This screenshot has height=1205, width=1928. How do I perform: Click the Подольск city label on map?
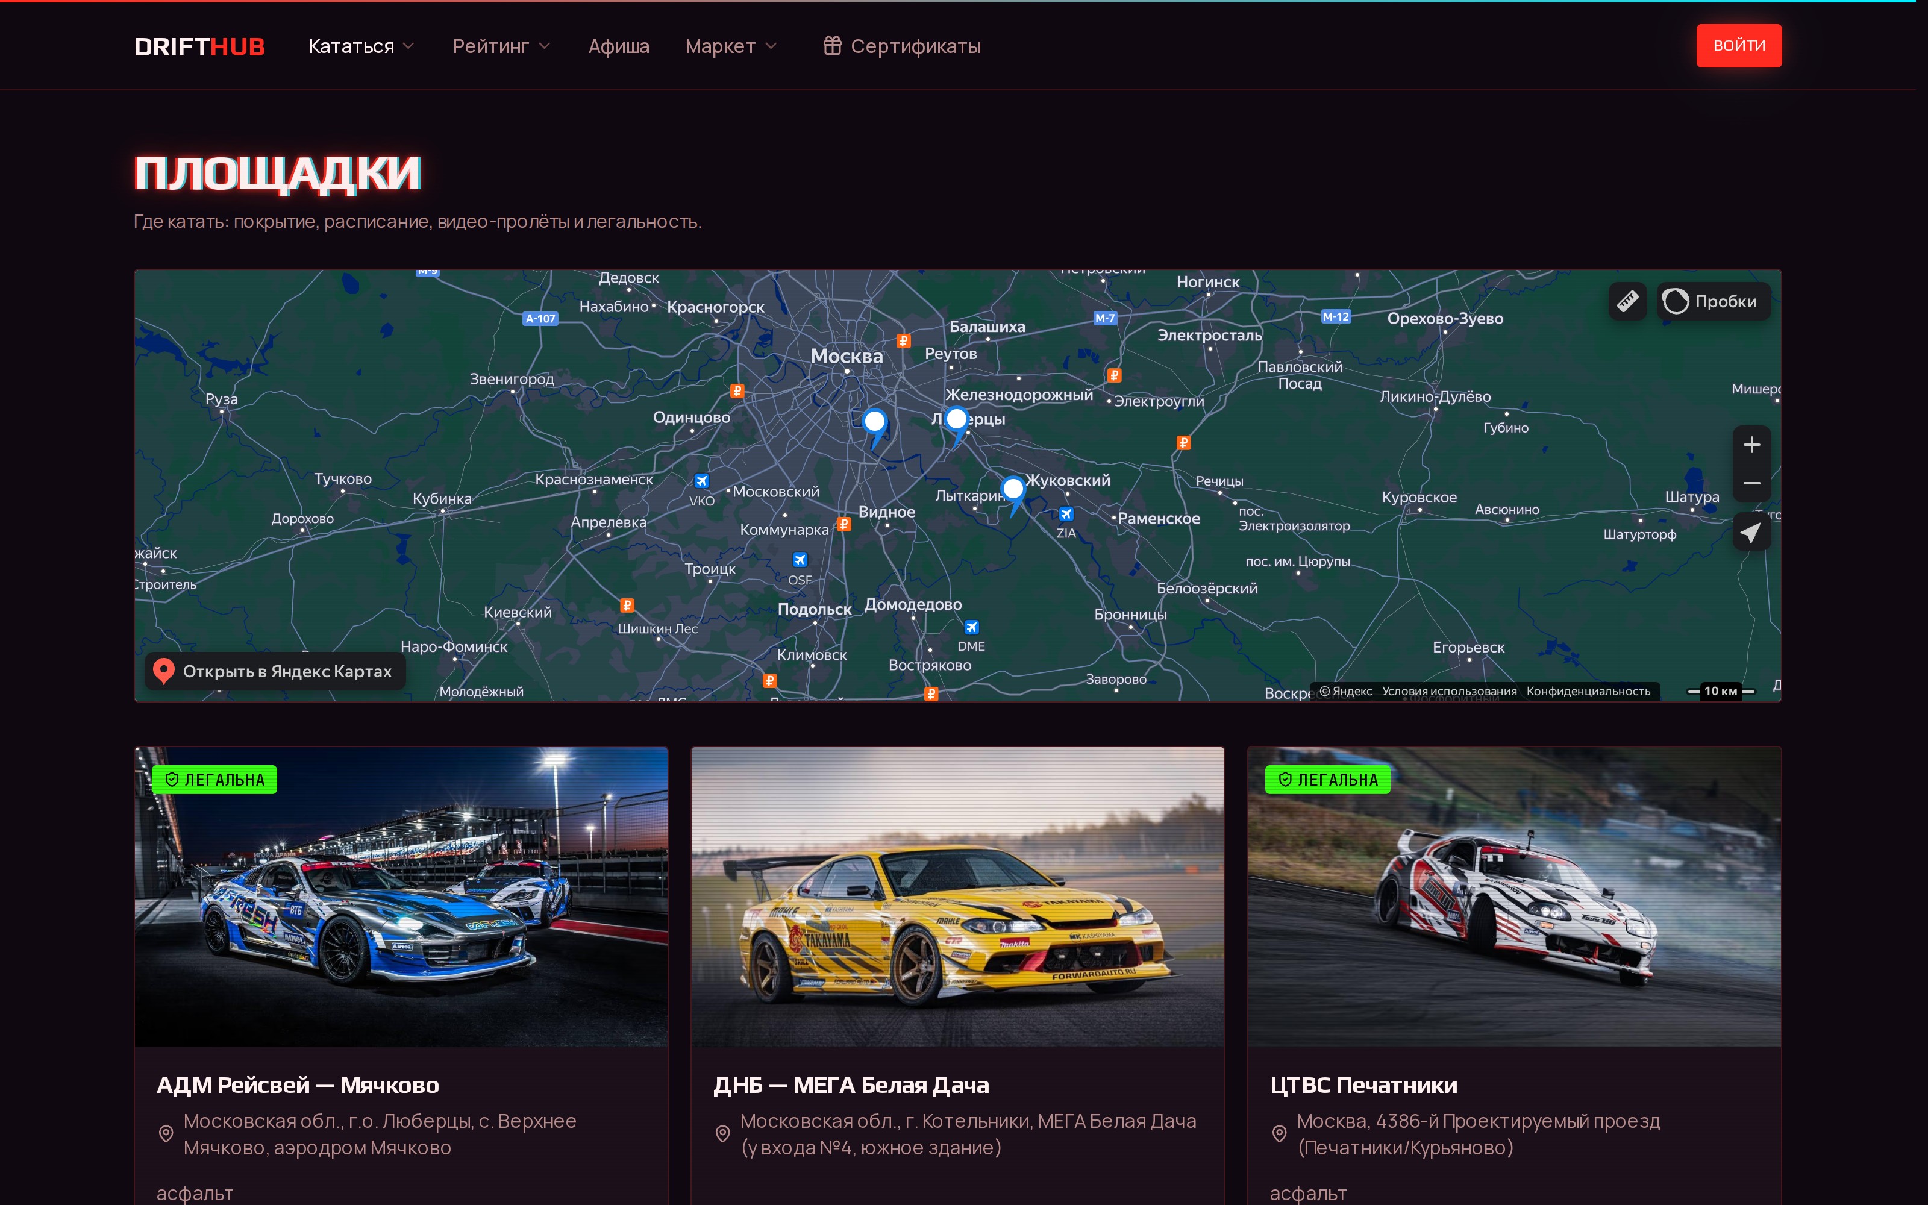pyautogui.click(x=814, y=609)
